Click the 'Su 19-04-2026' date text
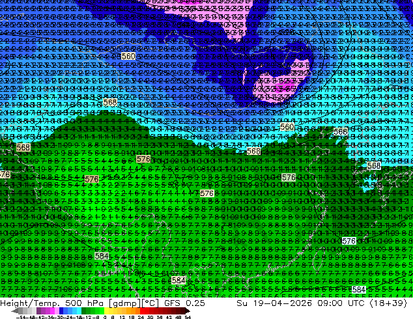This screenshot has height=319, width=413. pos(274,303)
